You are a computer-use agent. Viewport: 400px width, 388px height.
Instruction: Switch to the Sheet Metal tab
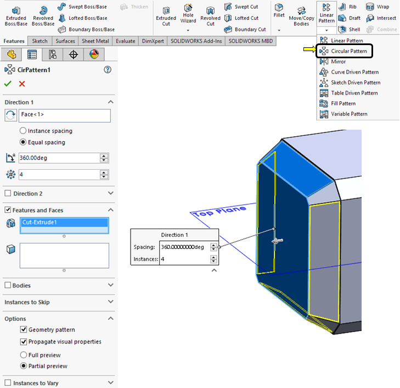click(96, 41)
